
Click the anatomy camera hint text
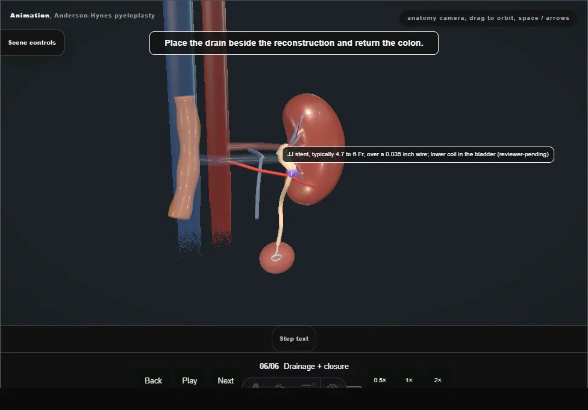488,18
